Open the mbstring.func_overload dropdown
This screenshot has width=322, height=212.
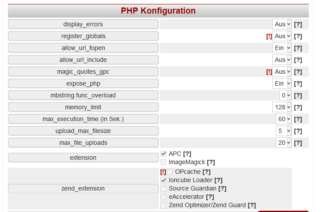click(285, 96)
